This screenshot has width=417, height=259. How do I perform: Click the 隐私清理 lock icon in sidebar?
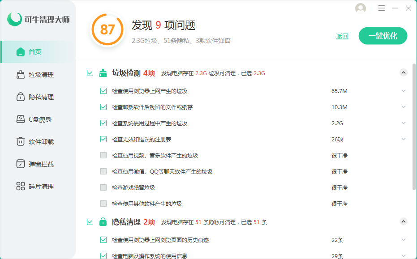[20, 97]
